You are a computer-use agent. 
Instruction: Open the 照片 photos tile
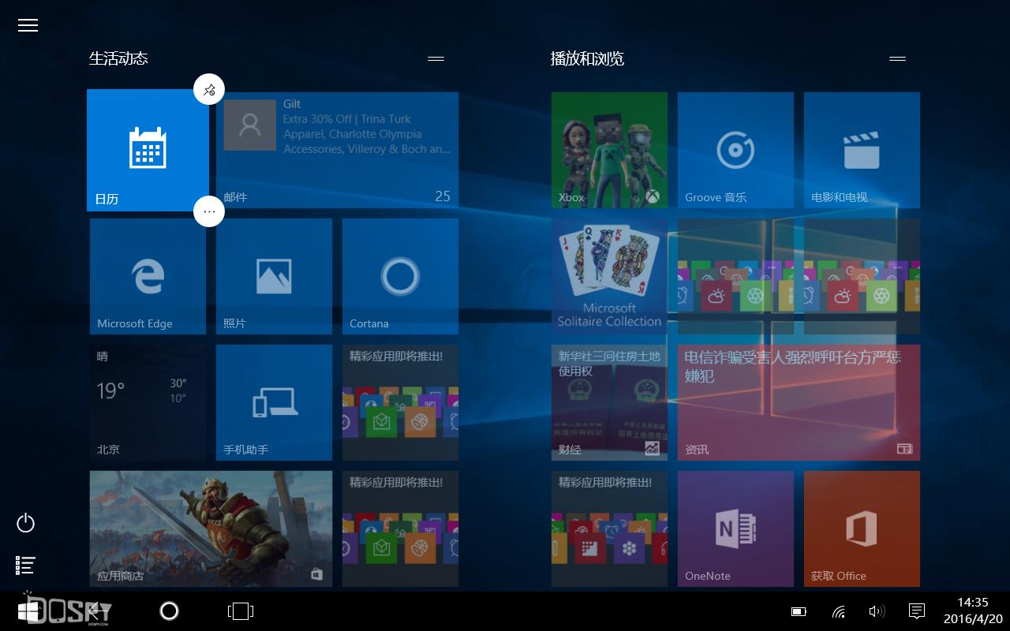point(274,276)
